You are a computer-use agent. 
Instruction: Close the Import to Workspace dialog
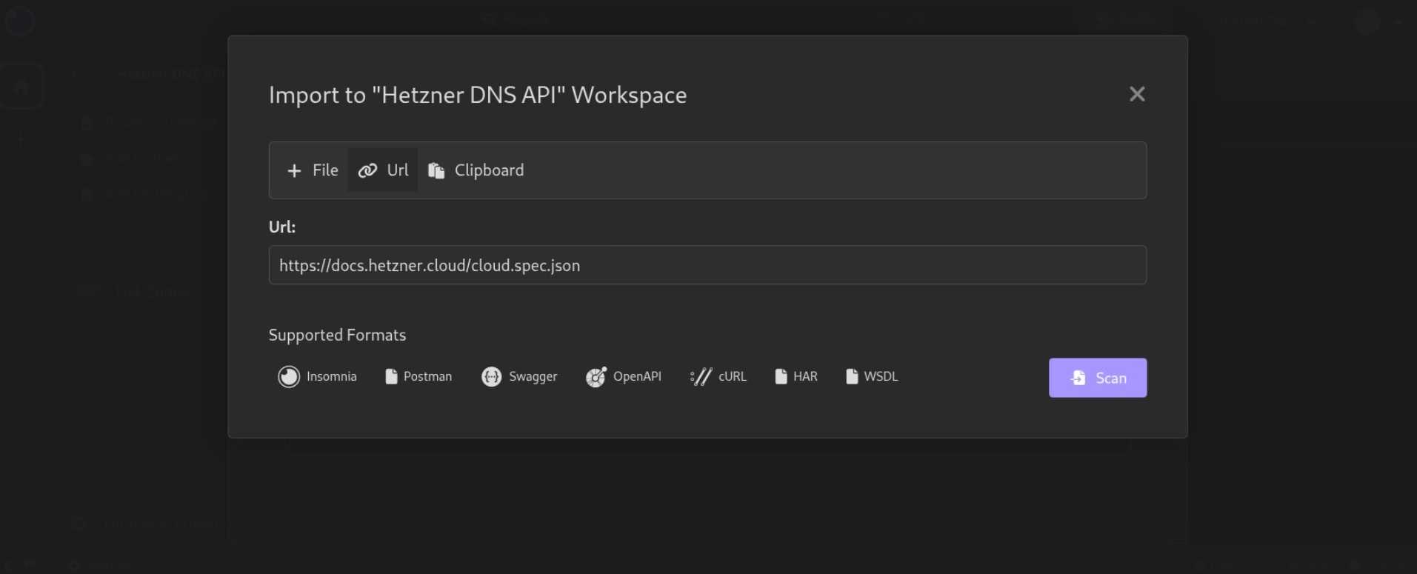[x=1136, y=94]
